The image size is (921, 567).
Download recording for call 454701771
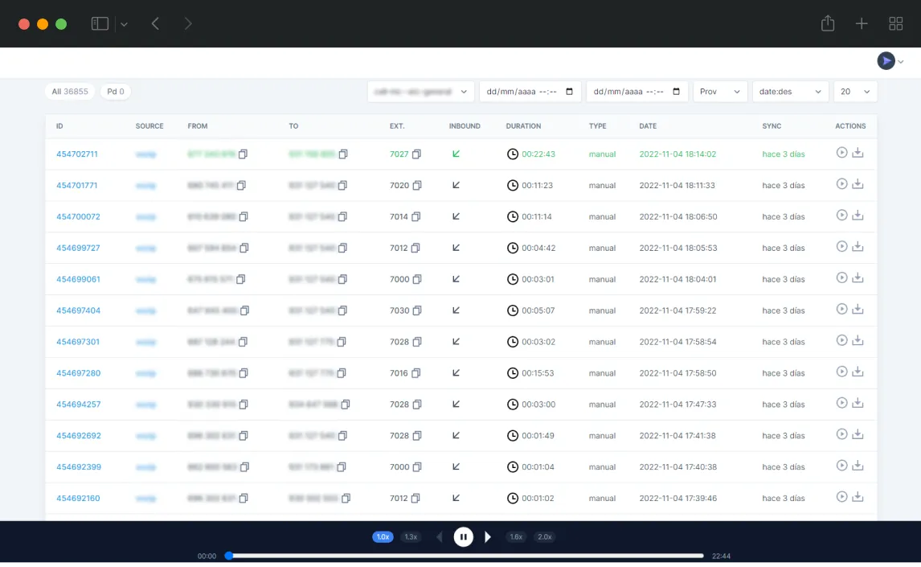[x=858, y=184]
